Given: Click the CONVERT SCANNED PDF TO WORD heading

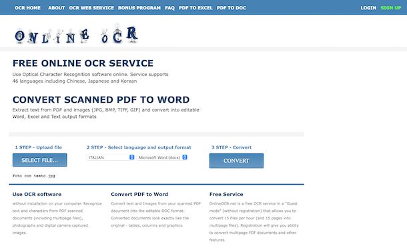Looking at the screenshot, I should coord(101,99).
